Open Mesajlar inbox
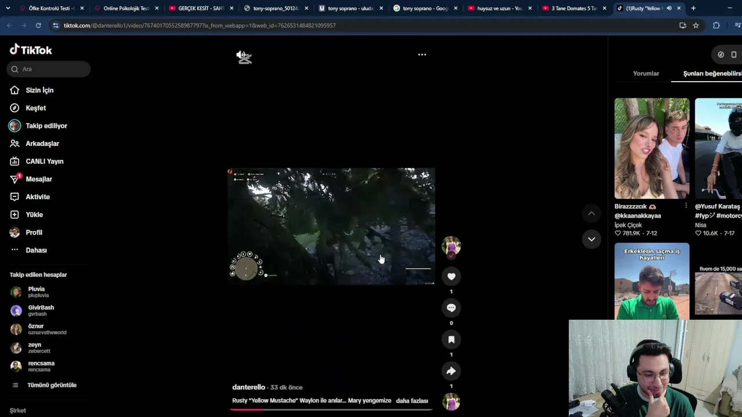The image size is (742, 417). 39,179
